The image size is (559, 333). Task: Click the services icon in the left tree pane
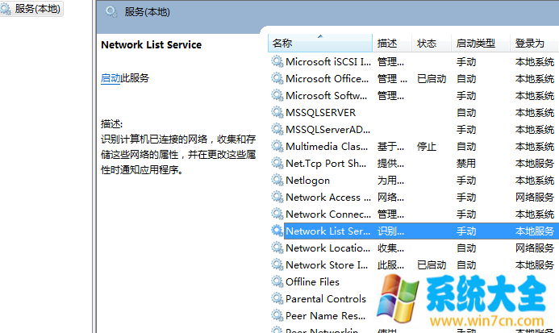(6, 9)
